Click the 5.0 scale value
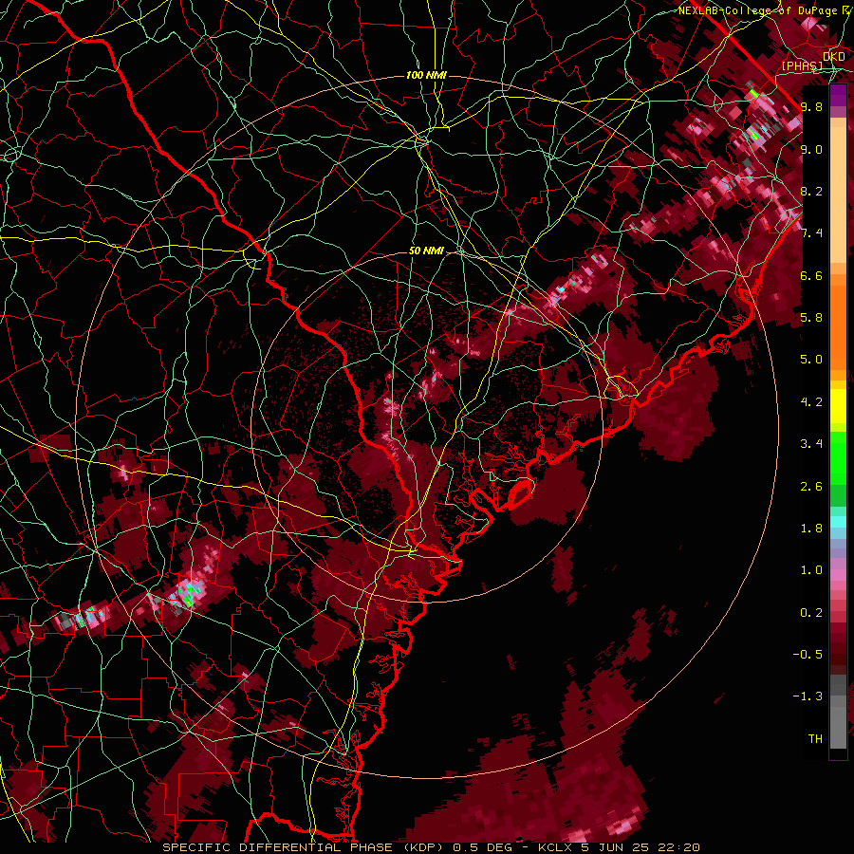854x854 pixels. (811, 360)
